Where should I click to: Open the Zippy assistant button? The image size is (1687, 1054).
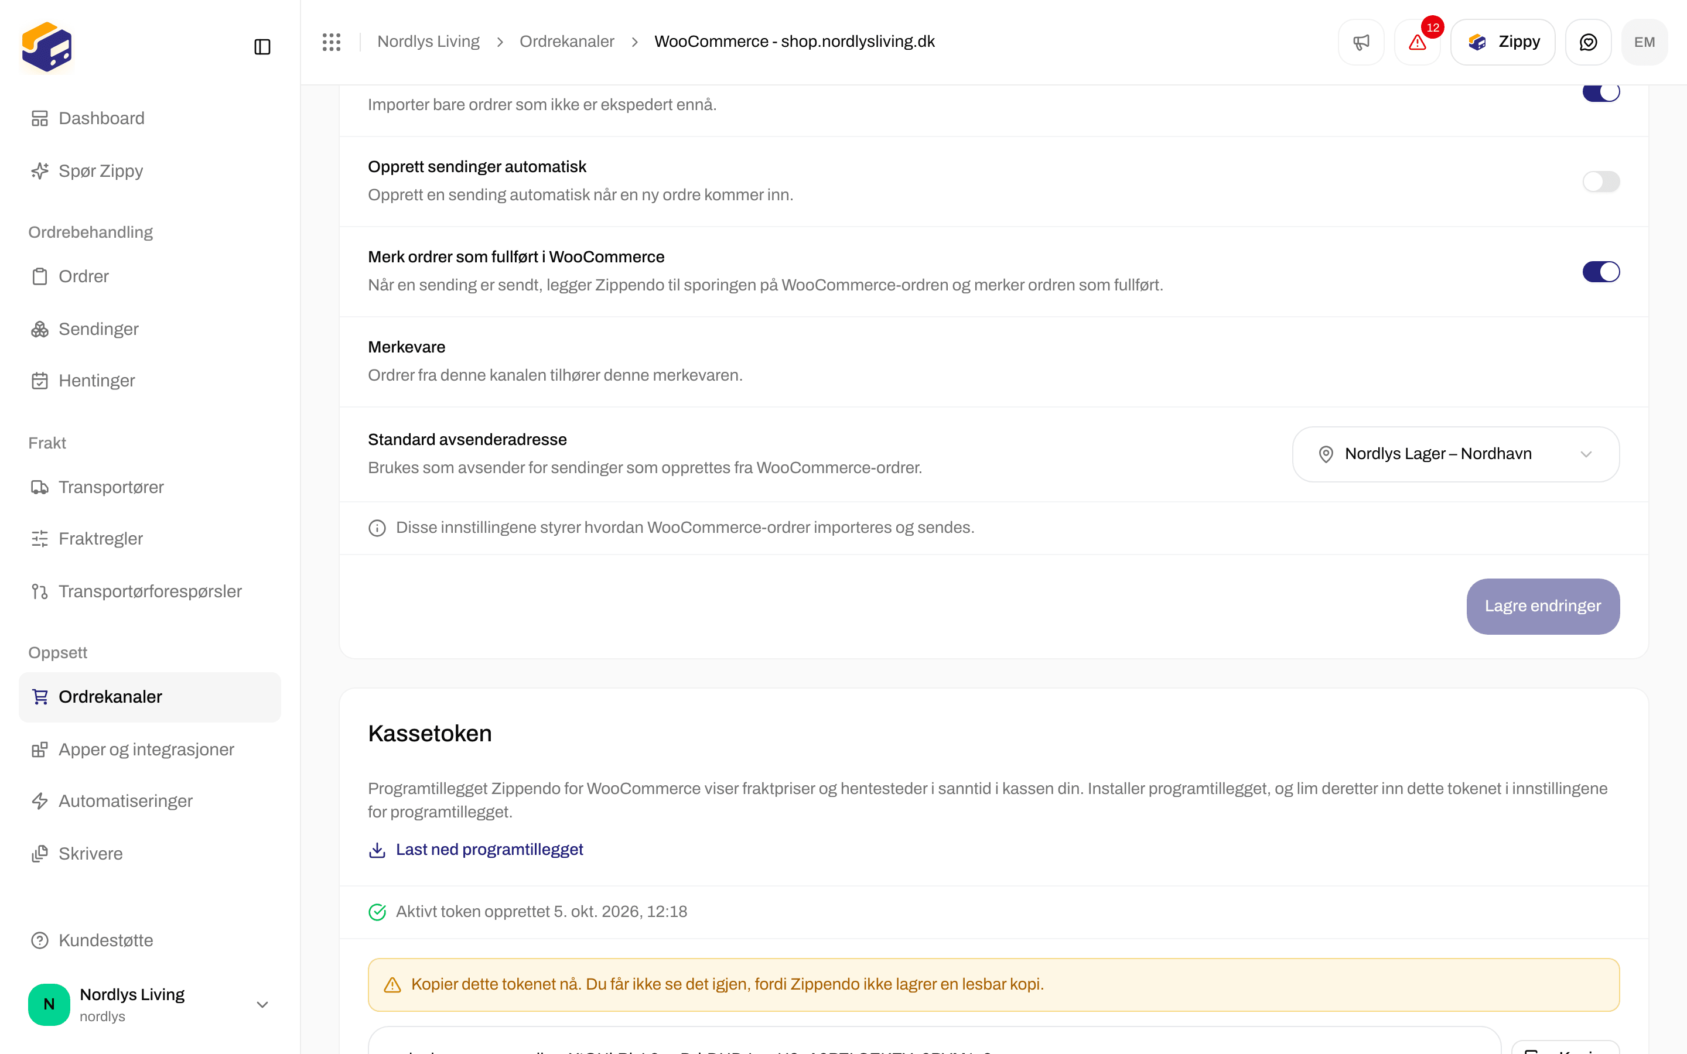(1503, 42)
